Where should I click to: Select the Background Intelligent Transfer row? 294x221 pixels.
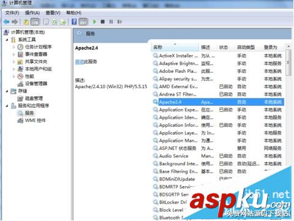coord(218,163)
